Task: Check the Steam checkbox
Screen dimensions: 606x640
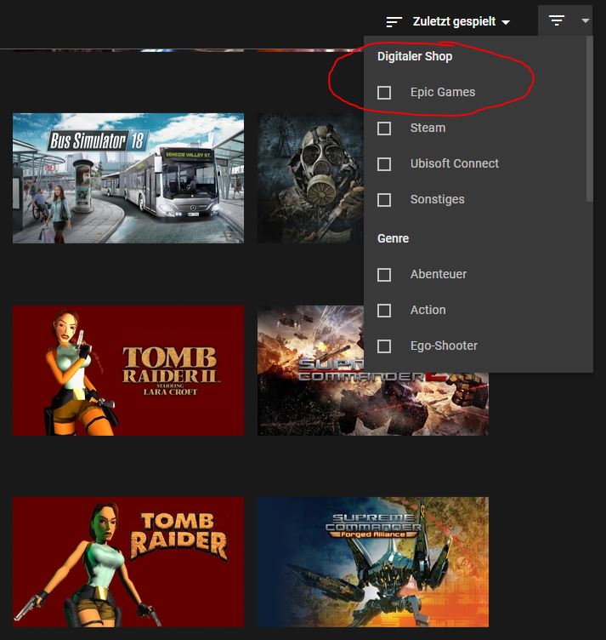Action: 384,129
